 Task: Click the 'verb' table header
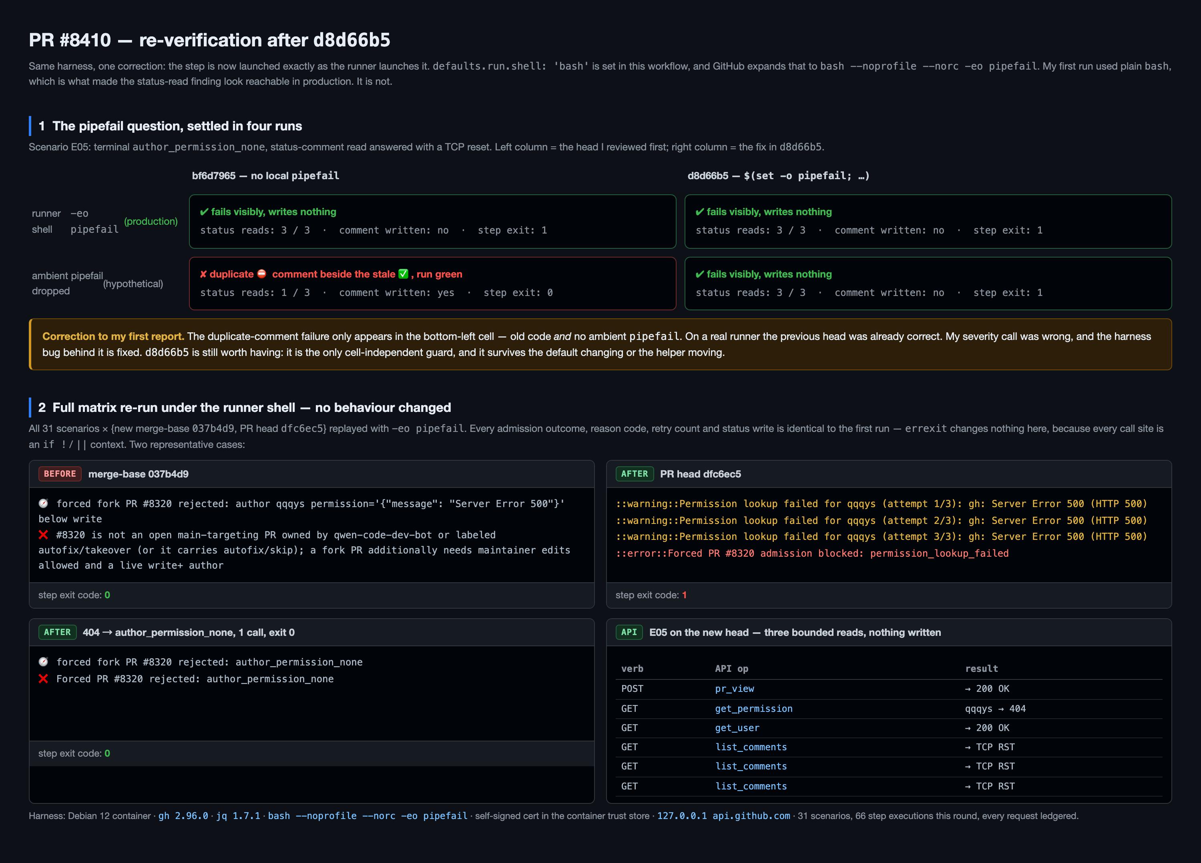(x=632, y=668)
